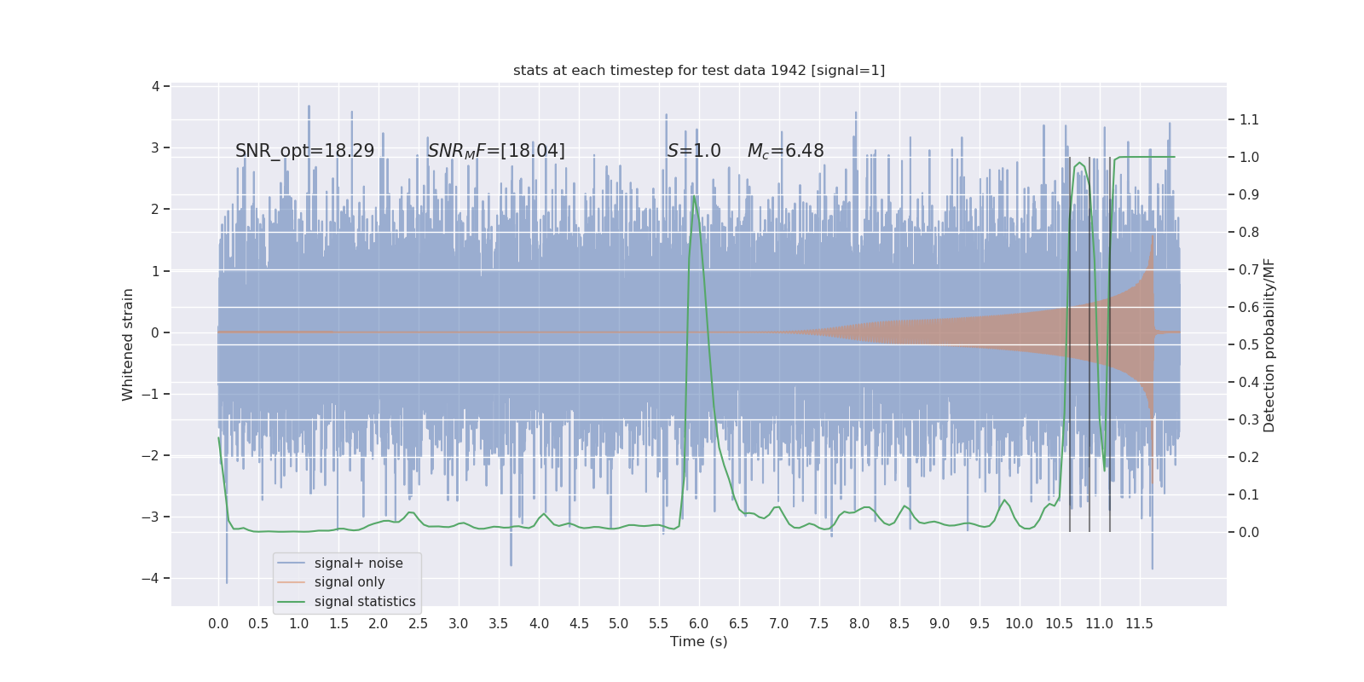Click the 4 tick on the whitened strain axis
The width and height of the screenshot is (1364, 682).
[155, 86]
